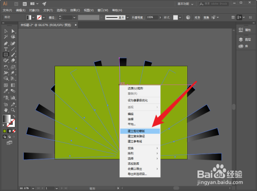The height and width of the screenshot is (191, 257).
Task: Open the 文件(F) menu
Action: click(7, 10)
